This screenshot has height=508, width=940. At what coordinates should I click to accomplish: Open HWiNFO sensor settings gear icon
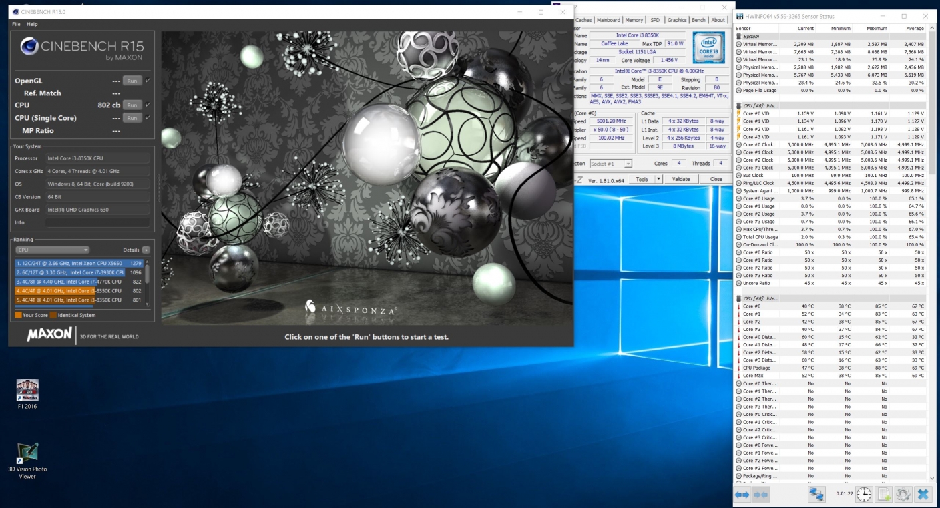[x=903, y=495]
